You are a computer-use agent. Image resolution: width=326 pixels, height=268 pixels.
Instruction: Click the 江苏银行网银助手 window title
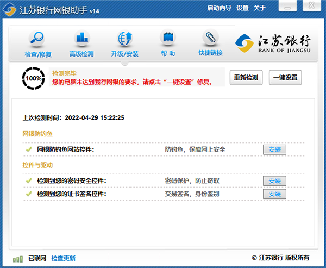(59, 10)
